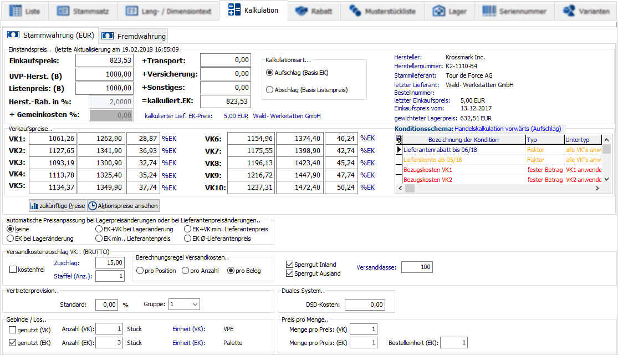Choose 'pro Beleg' shipping rule
The height and width of the screenshot is (355, 618).
[x=231, y=271]
